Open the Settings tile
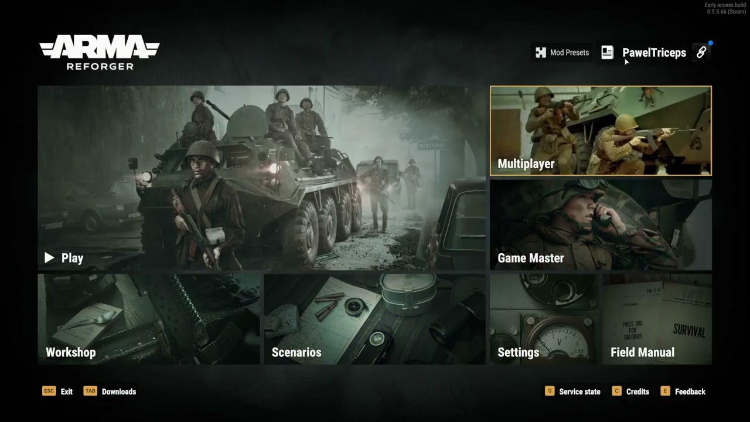750x422 pixels. [544, 319]
